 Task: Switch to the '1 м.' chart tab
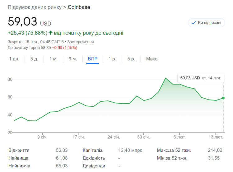pos(53,59)
